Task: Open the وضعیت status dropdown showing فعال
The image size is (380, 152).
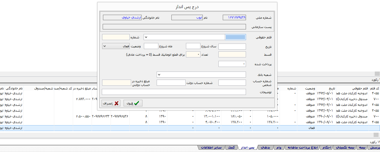Action: (x=116, y=46)
